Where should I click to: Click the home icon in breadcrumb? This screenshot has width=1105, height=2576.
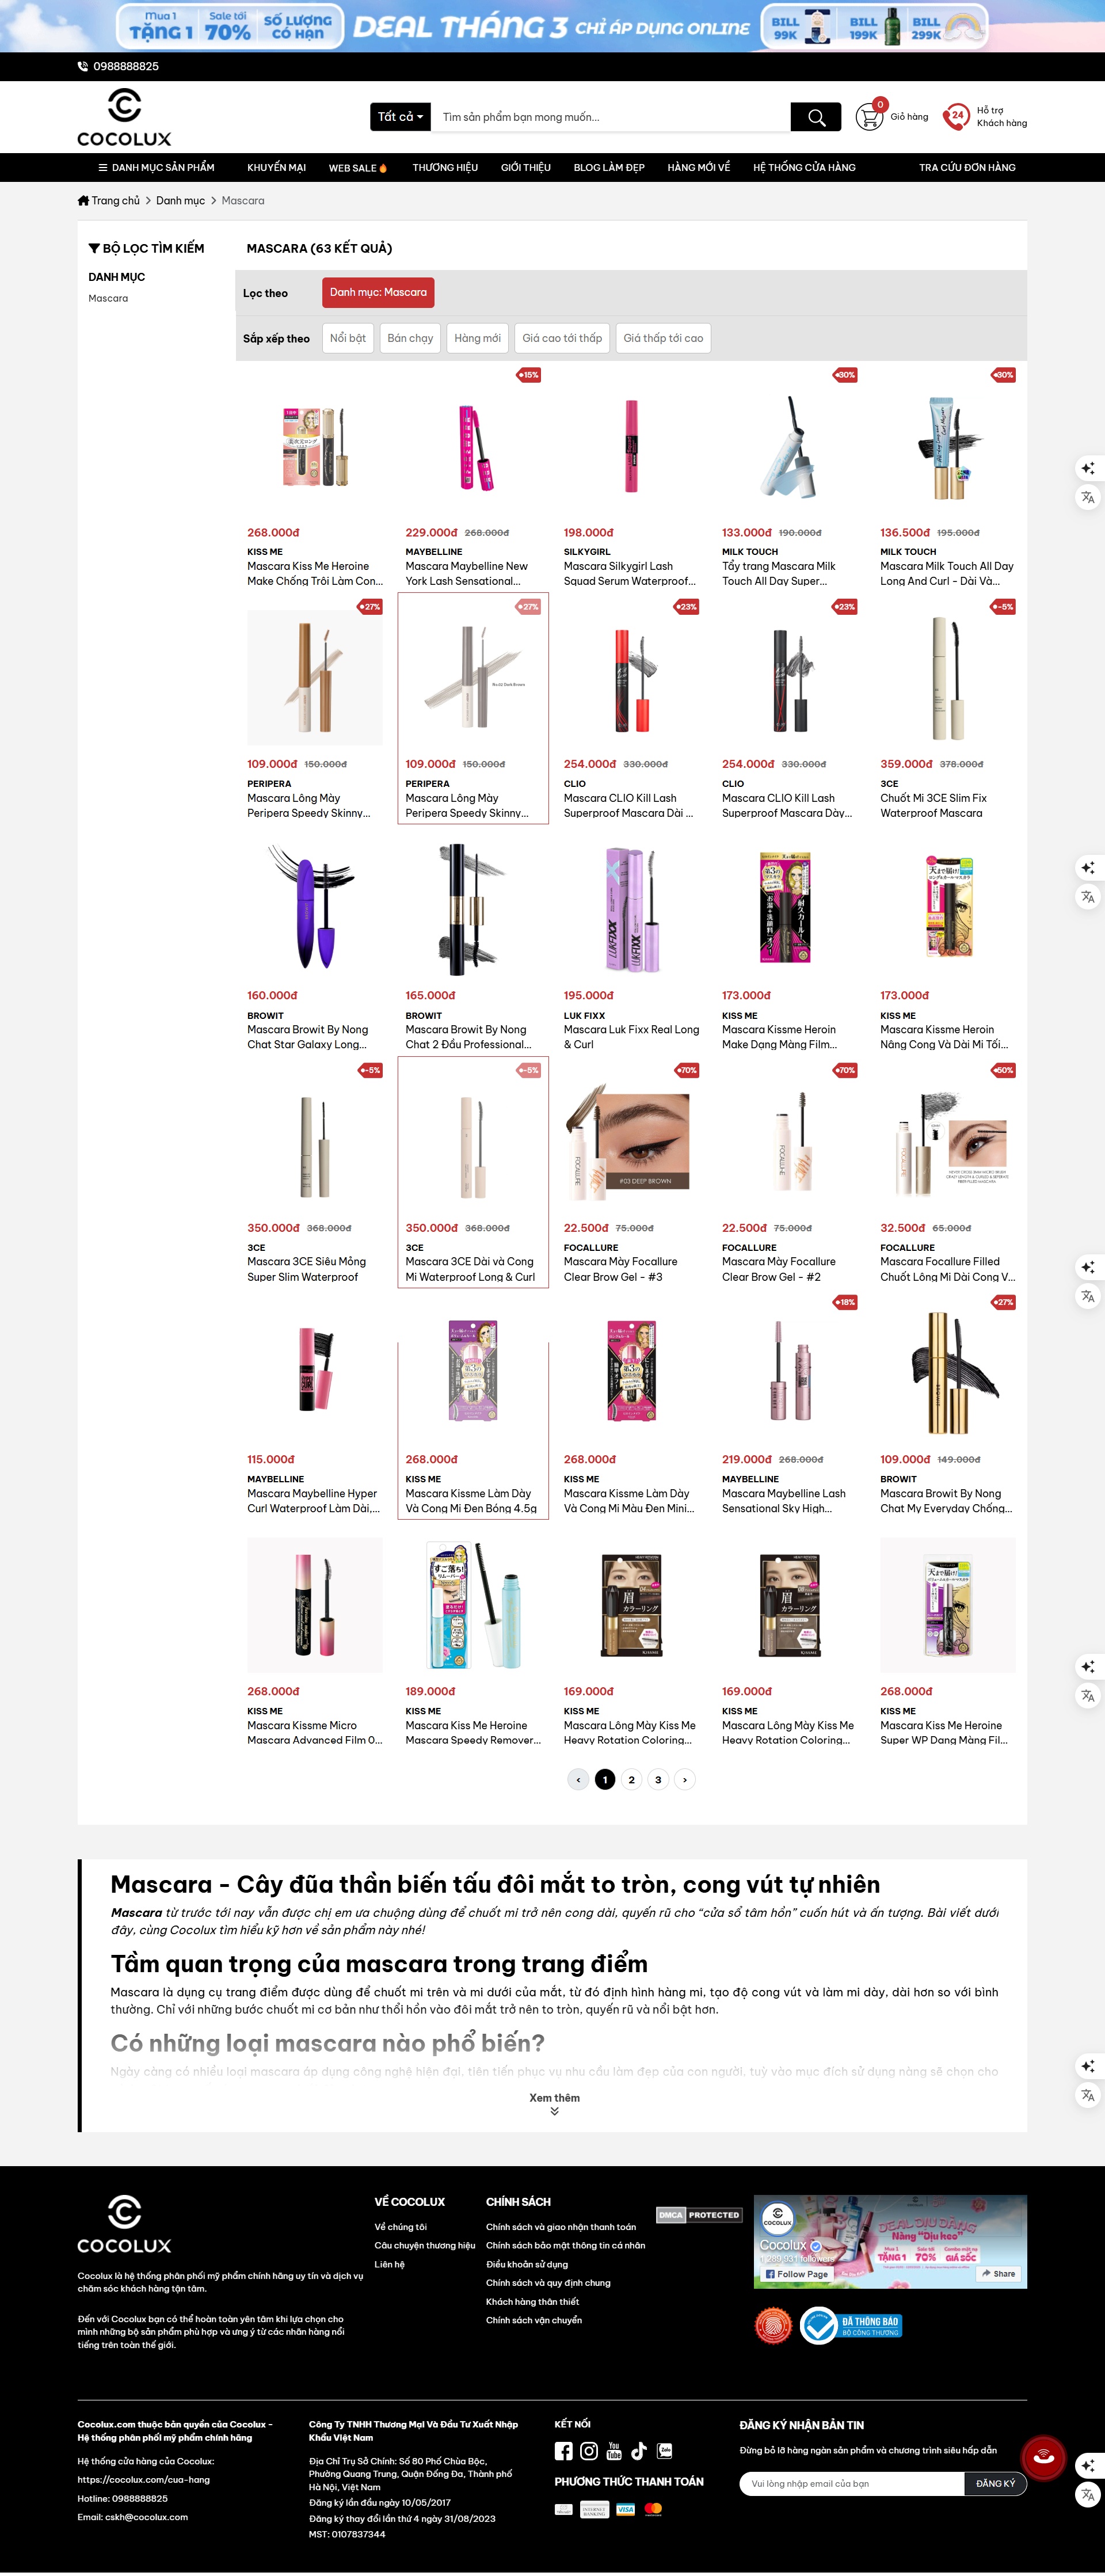pyautogui.click(x=84, y=201)
